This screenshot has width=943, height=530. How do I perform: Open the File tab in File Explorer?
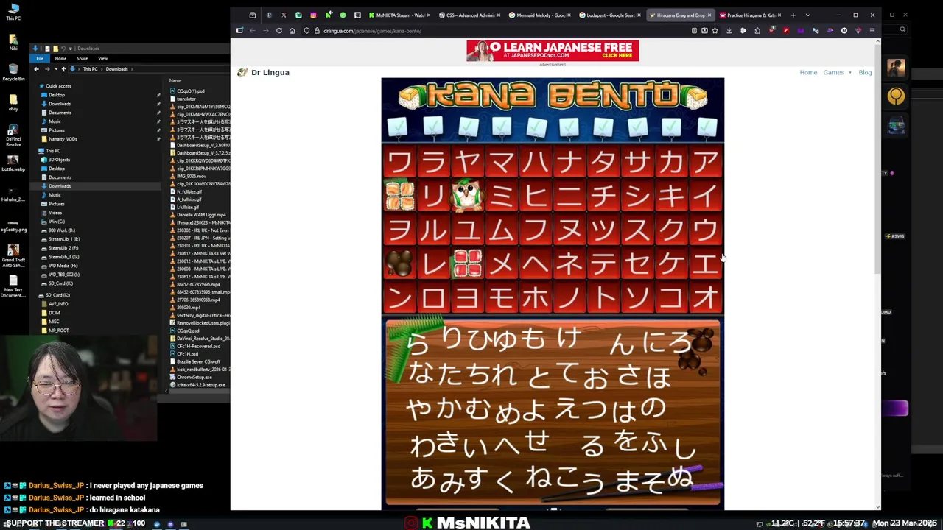coord(40,59)
